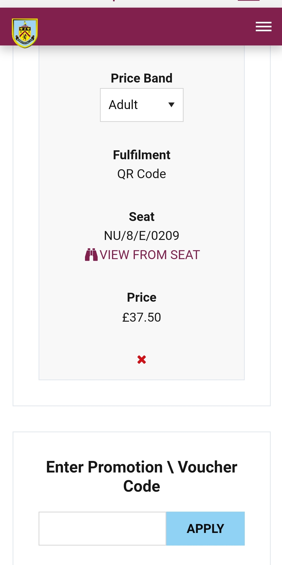Select the QR Code fulfilment text

point(142,174)
